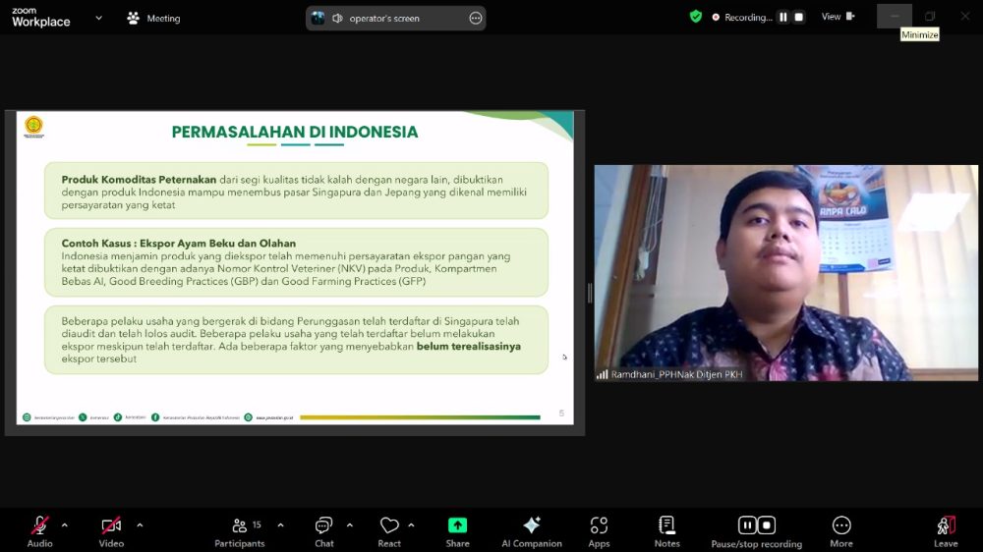Open the Apps panel
This screenshot has width=983, height=552.
click(599, 531)
